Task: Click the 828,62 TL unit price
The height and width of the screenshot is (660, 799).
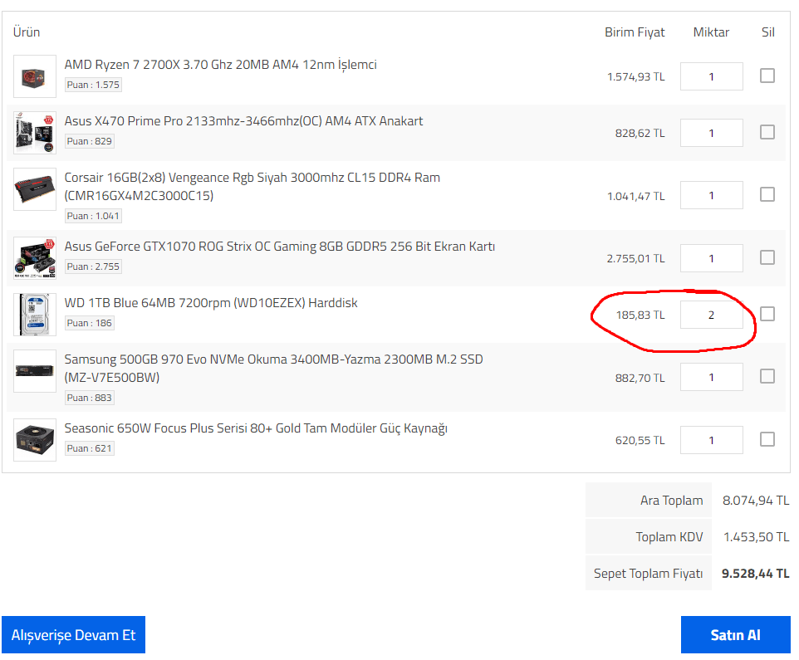Action: coord(640,134)
